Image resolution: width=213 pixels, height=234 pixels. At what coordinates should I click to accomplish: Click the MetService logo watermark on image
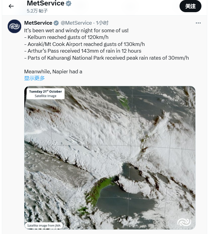pos(184,222)
